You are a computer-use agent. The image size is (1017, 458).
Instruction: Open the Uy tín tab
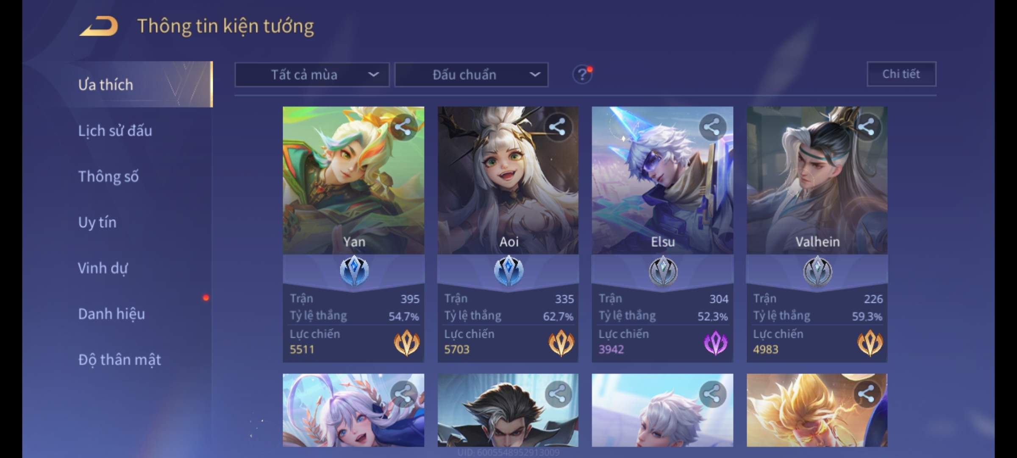[x=97, y=222]
